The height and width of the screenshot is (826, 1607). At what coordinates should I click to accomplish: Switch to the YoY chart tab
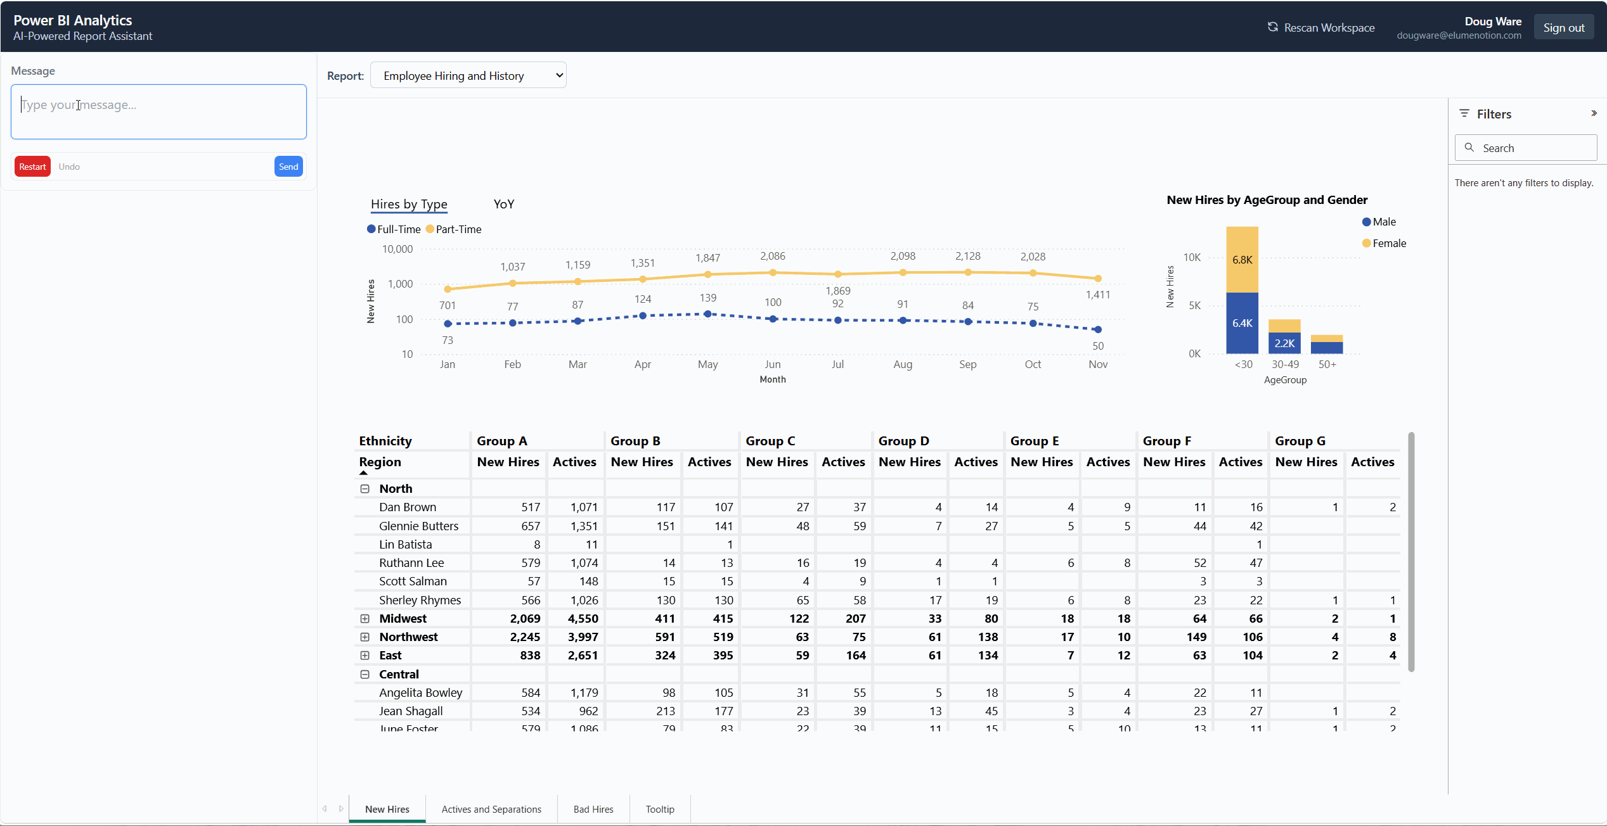(x=503, y=204)
